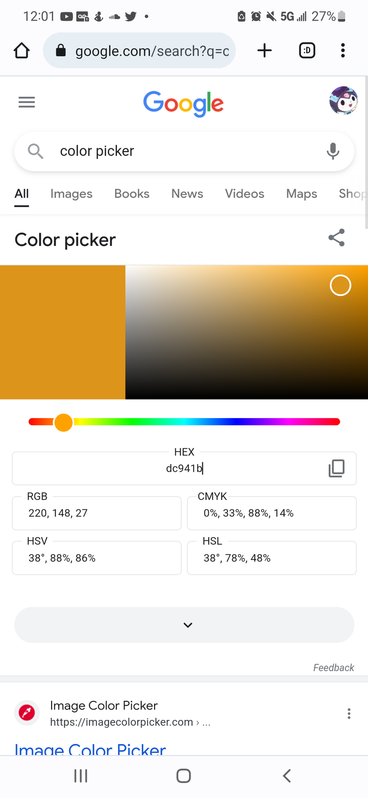The width and height of the screenshot is (368, 798).
Task: Switch to the Videos tab
Action: (x=244, y=194)
